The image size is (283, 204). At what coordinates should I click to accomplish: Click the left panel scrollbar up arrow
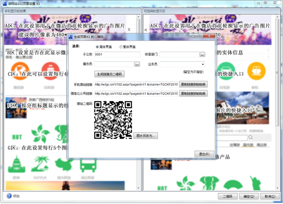tap(138, 17)
